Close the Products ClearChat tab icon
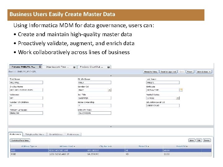223x167 pixels. tap(108, 67)
